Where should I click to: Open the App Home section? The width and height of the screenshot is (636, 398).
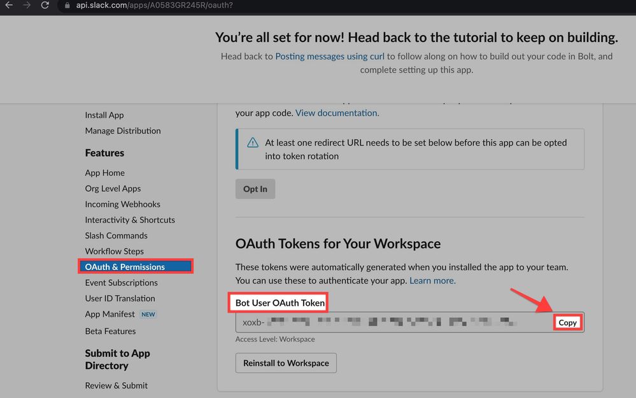tap(104, 172)
